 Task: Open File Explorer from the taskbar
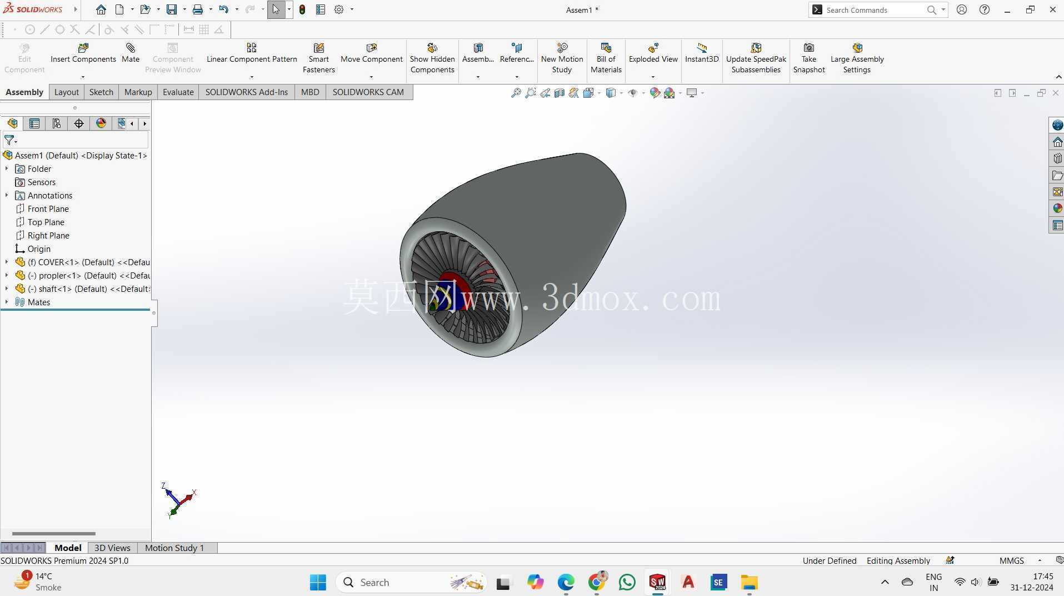click(749, 582)
